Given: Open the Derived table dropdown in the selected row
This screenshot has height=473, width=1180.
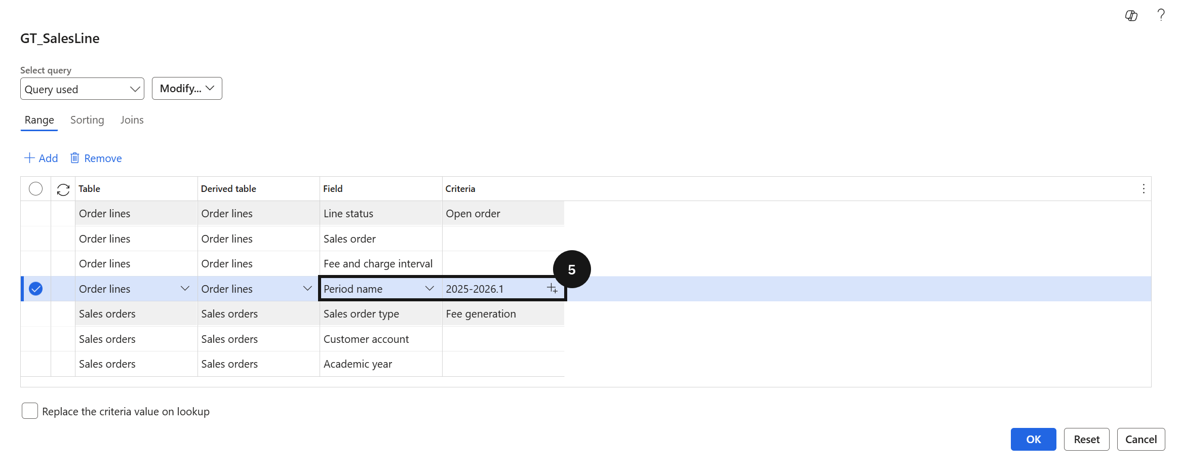Looking at the screenshot, I should point(307,289).
